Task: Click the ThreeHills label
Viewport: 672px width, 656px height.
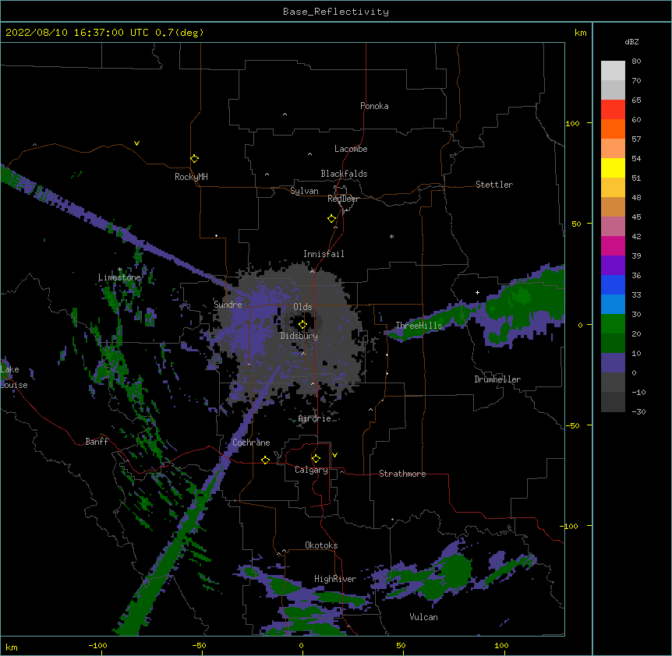Action: tap(419, 326)
